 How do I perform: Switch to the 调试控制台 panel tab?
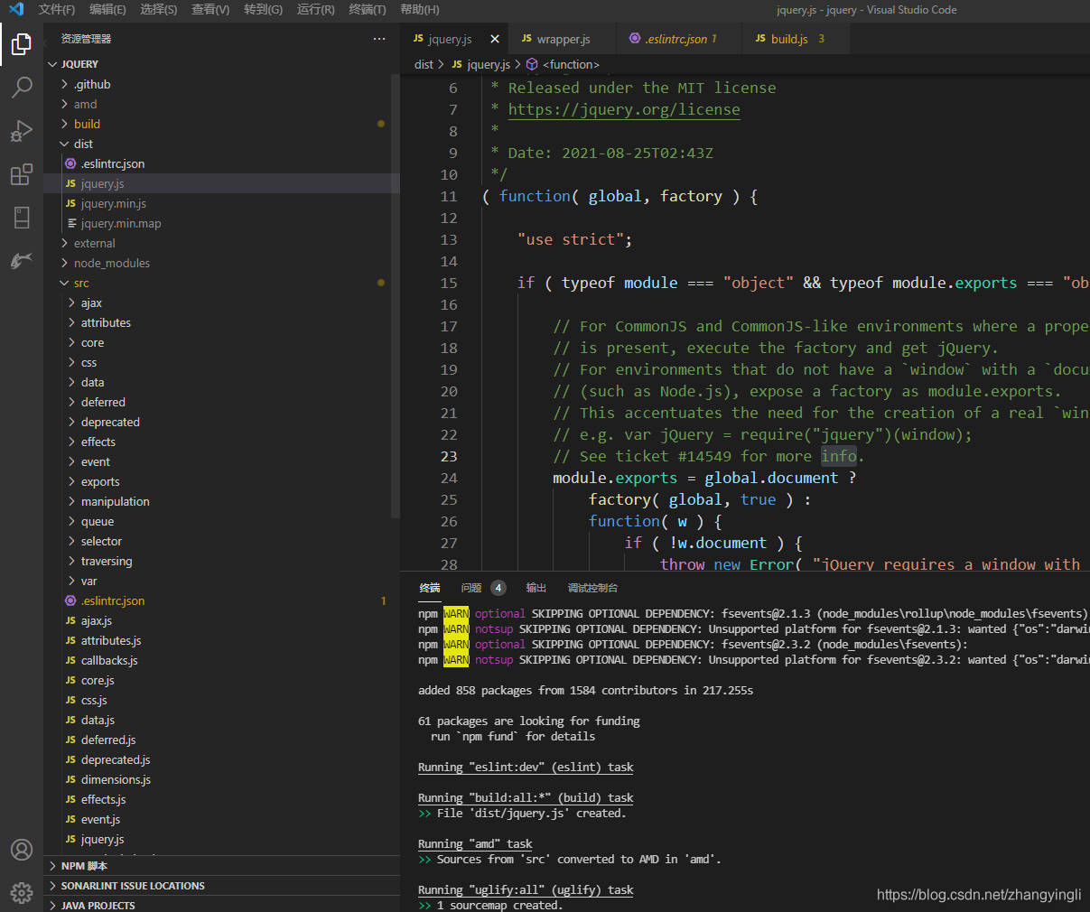[x=592, y=588]
